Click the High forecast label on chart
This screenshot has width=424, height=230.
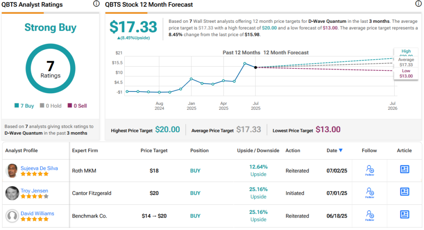point(406,51)
